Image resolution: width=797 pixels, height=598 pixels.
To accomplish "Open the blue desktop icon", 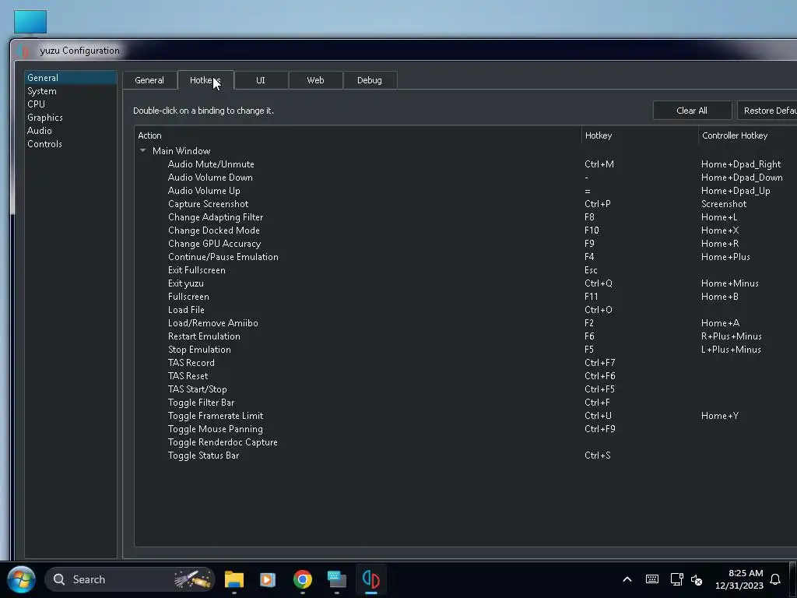I will (x=30, y=21).
